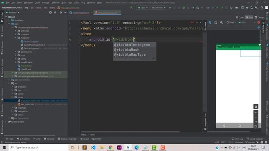
Task: Open the Android project view dropdown
Action: click(x=13, y=13)
